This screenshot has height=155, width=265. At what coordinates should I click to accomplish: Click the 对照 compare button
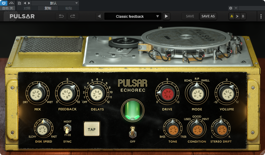click(x=27, y=8)
